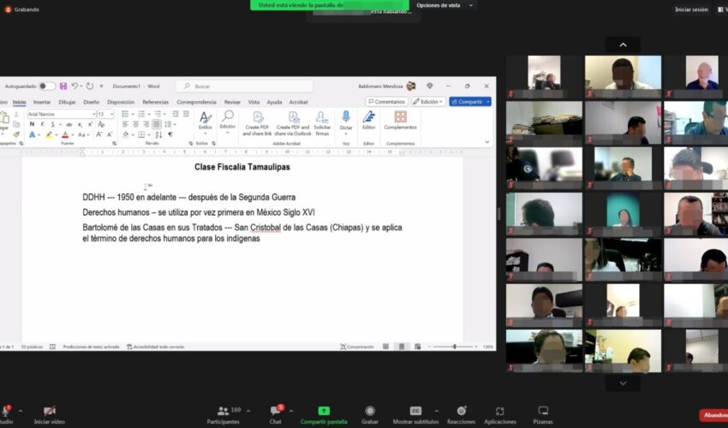Increase font size with A^ icon
Image resolution: width=728 pixels, height=428 pixels.
coord(98,134)
